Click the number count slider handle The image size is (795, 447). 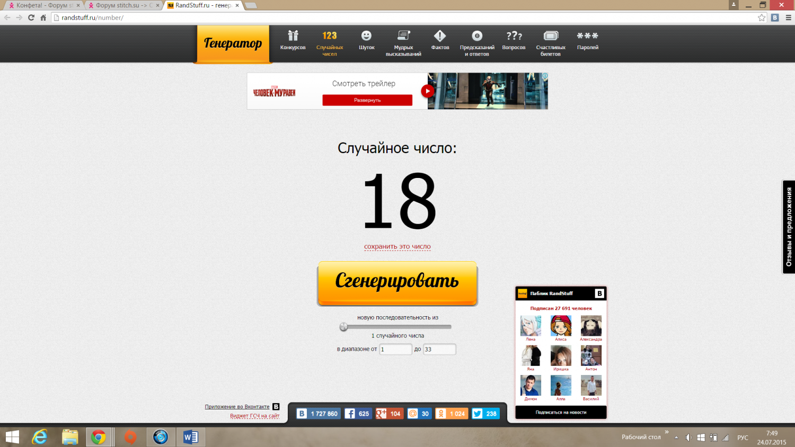[344, 327]
